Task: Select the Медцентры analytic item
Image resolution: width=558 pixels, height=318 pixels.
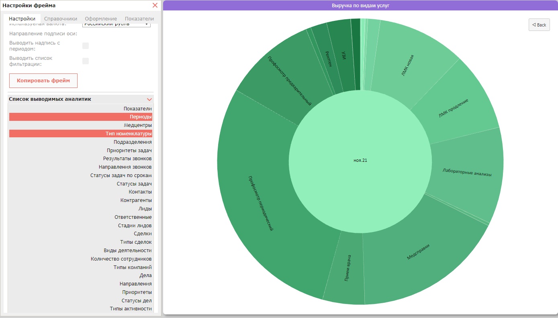Action: 81,125
